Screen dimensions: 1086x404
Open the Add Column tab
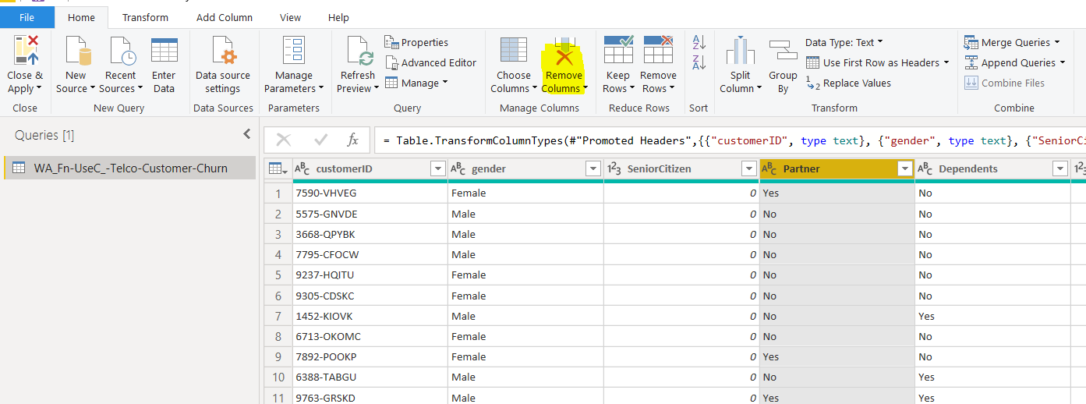225,17
